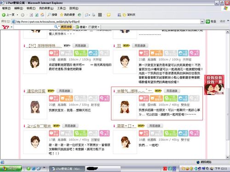Click green icon in 19歲 苗栗縣 card
The width and height of the screenshot is (230, 172).
tap(80, 53)
